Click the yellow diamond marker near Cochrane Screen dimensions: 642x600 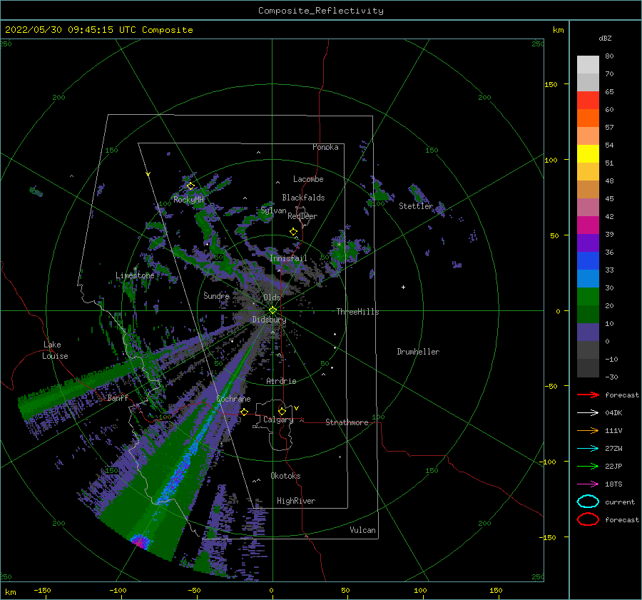(x=245, y=412)
